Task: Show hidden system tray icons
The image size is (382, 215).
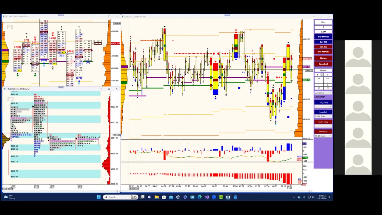Action: 294,197
